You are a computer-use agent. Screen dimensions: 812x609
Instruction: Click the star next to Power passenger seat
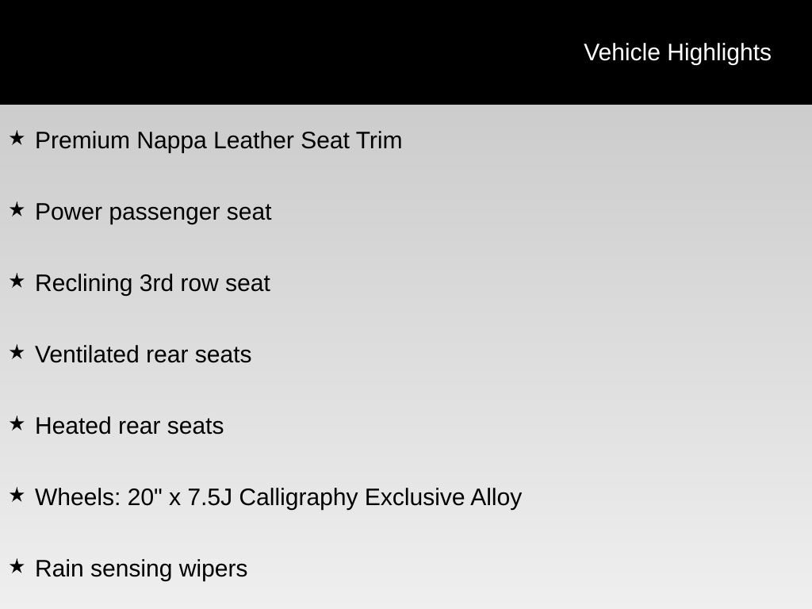point(17,210)
